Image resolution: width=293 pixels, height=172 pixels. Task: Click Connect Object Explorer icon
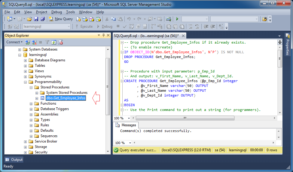click(27, 42)
